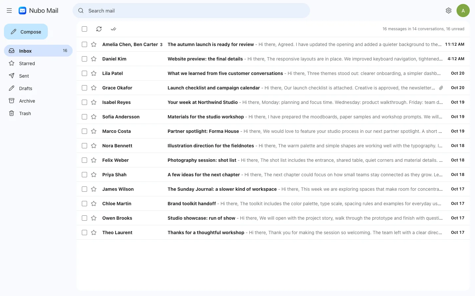475x296 pixels.
Task: Select the Amelia Chen conversation checkbox
Action: pyautogui.click(x=84, y=44)
